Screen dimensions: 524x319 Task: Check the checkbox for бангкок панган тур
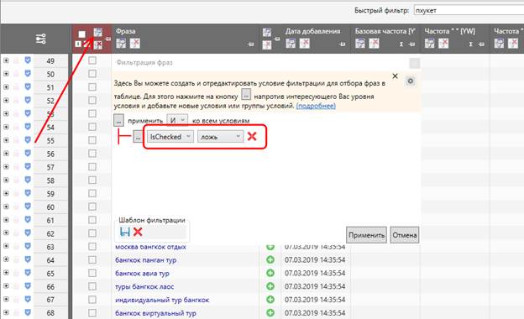point(92,260)
